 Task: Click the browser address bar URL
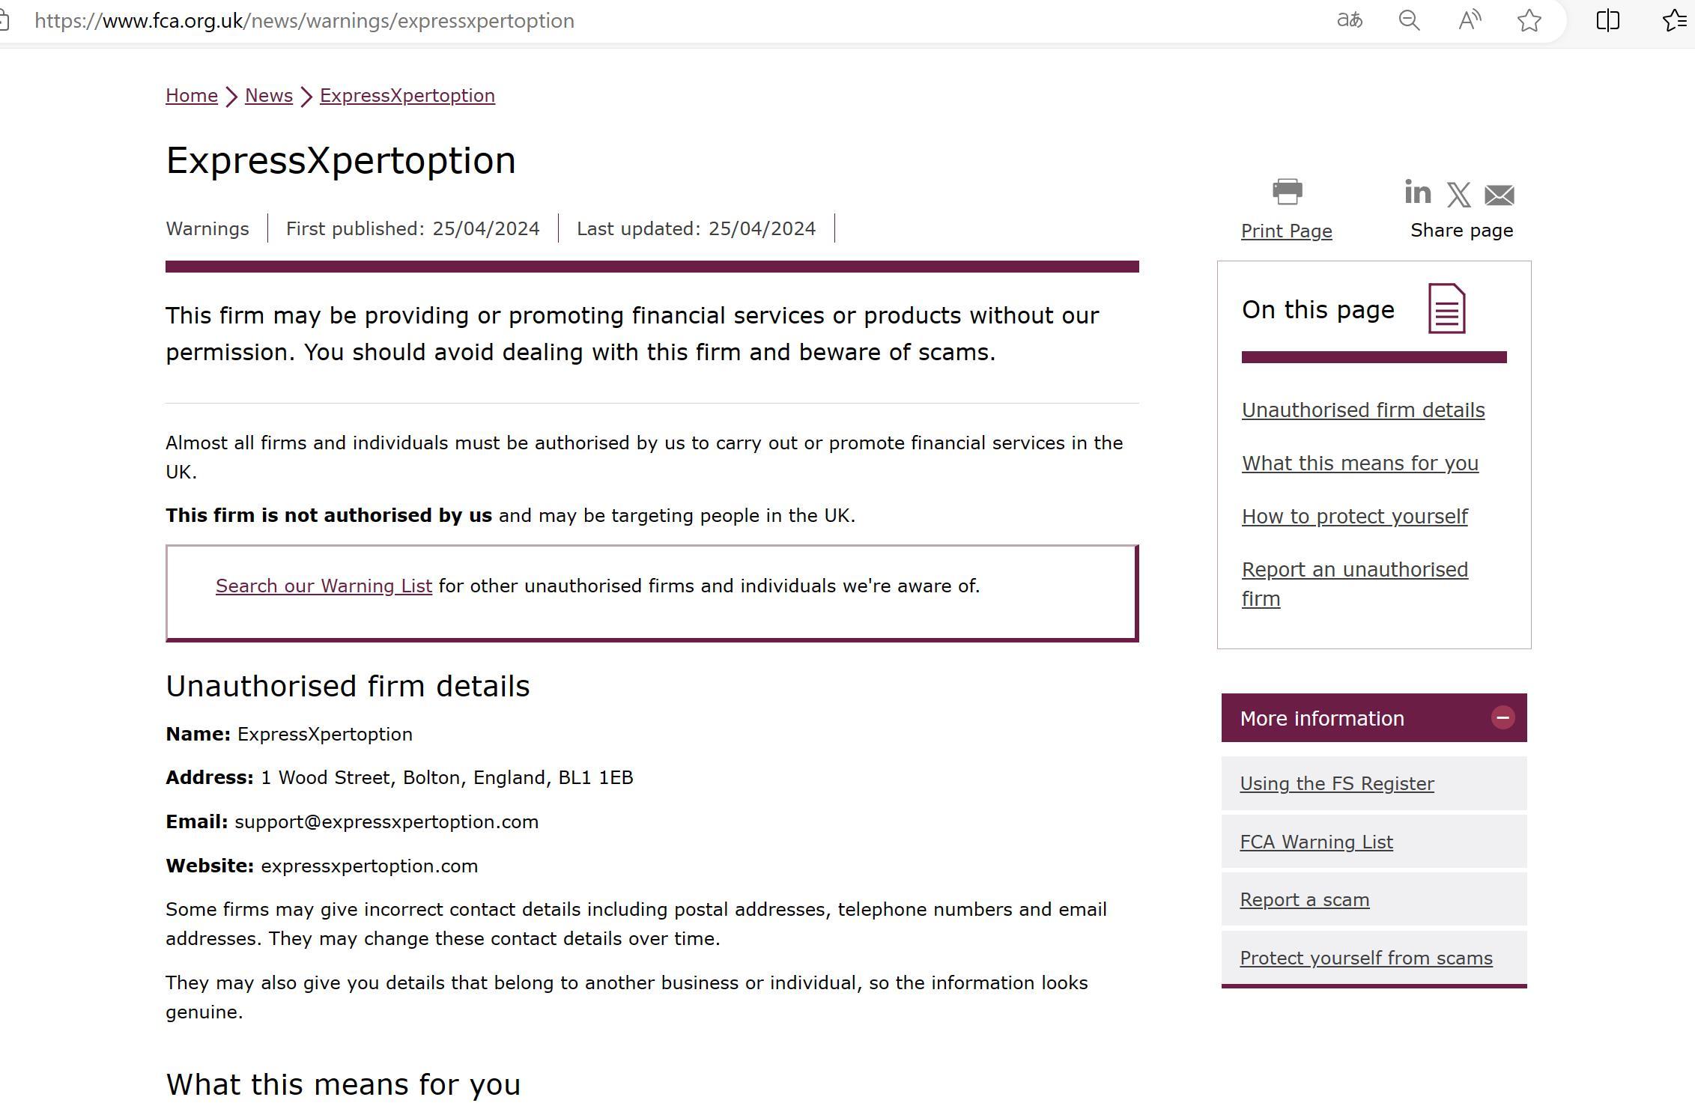point(304,20)
